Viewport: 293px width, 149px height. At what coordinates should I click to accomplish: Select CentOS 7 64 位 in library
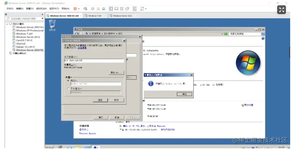pyautogui.click(x=23, y=40)
